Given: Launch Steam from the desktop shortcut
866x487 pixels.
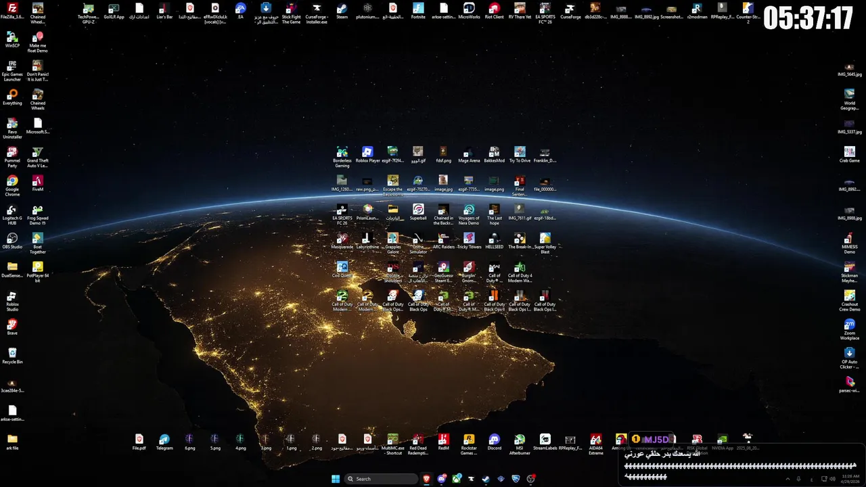Looking at the screenshot, I should pyautogui.click(x=342, y=11).
